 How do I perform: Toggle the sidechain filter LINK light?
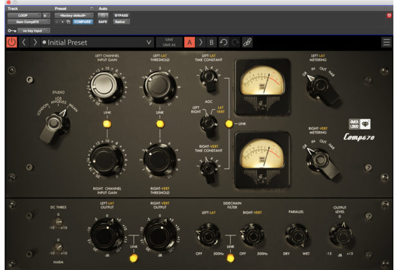[229, 258]
